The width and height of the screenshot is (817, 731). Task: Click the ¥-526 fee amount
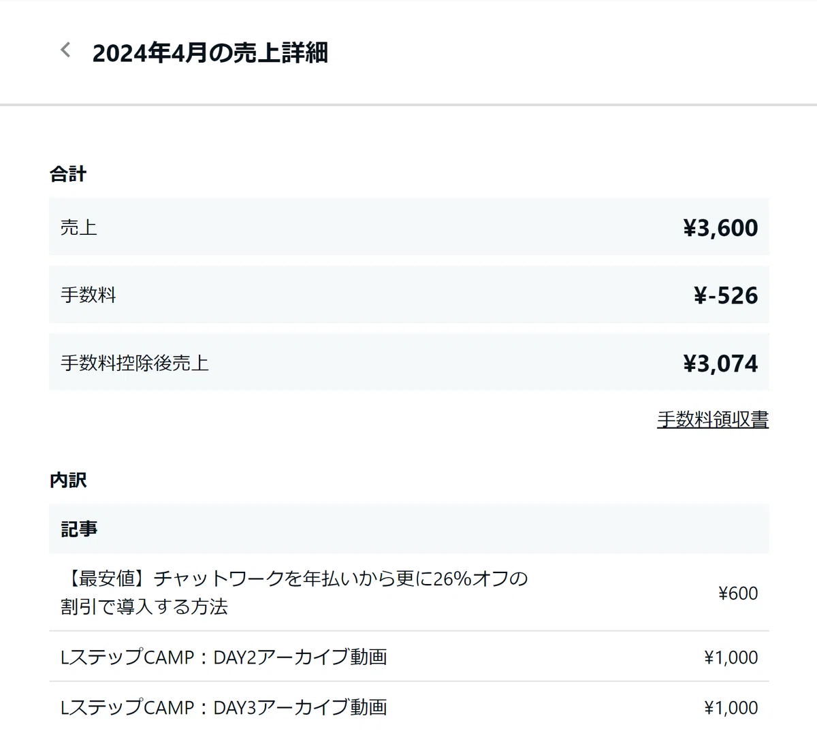coord(726,295)
